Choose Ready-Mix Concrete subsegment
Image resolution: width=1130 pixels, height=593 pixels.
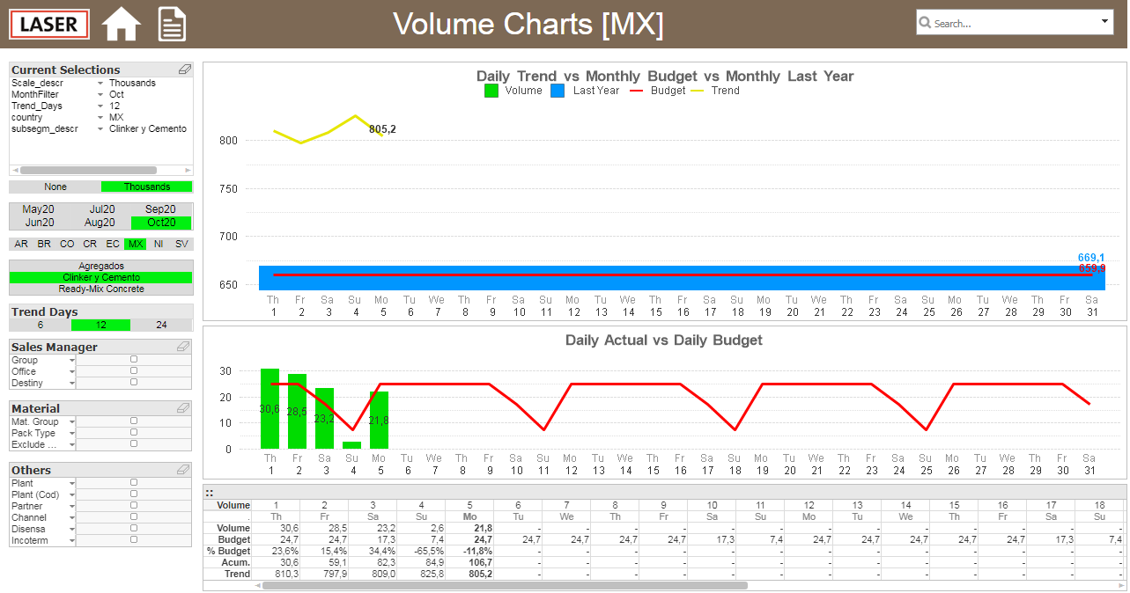(101, 289)
